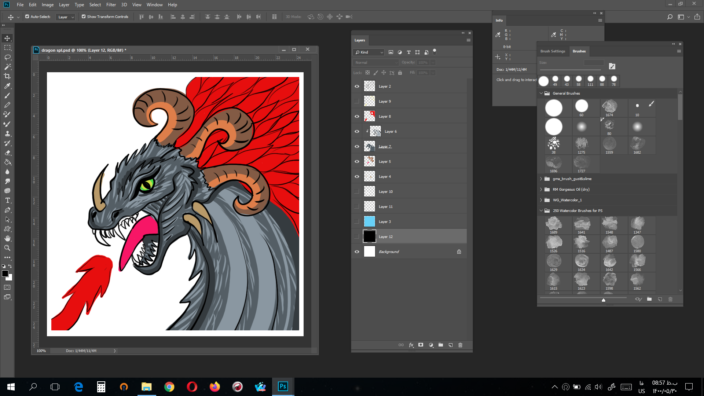The width and height of the screenshot is (704, 396).
Task: Lock transparent pixels icon in Layers panel
Action: [x=367, y=73]
